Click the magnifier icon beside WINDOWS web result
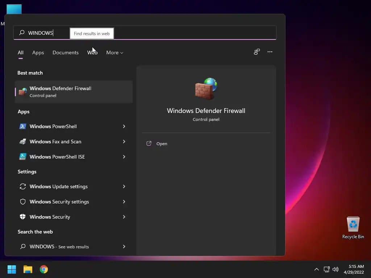 23,247
